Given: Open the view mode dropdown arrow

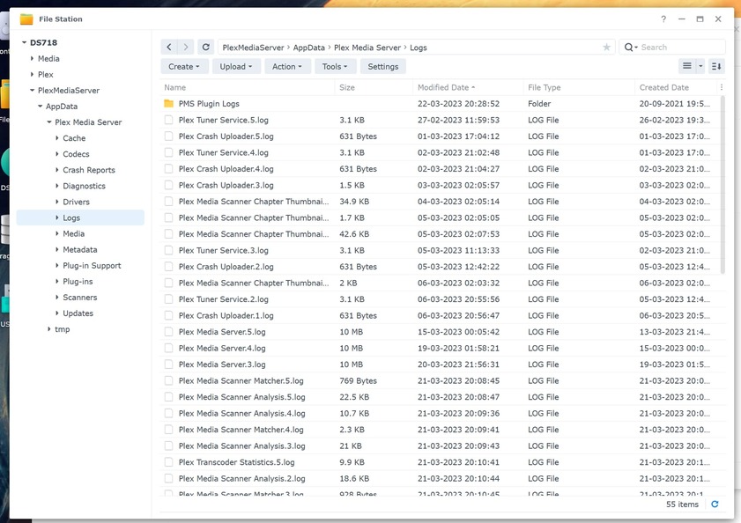Looking at the screenshot, I should (700, 66).
